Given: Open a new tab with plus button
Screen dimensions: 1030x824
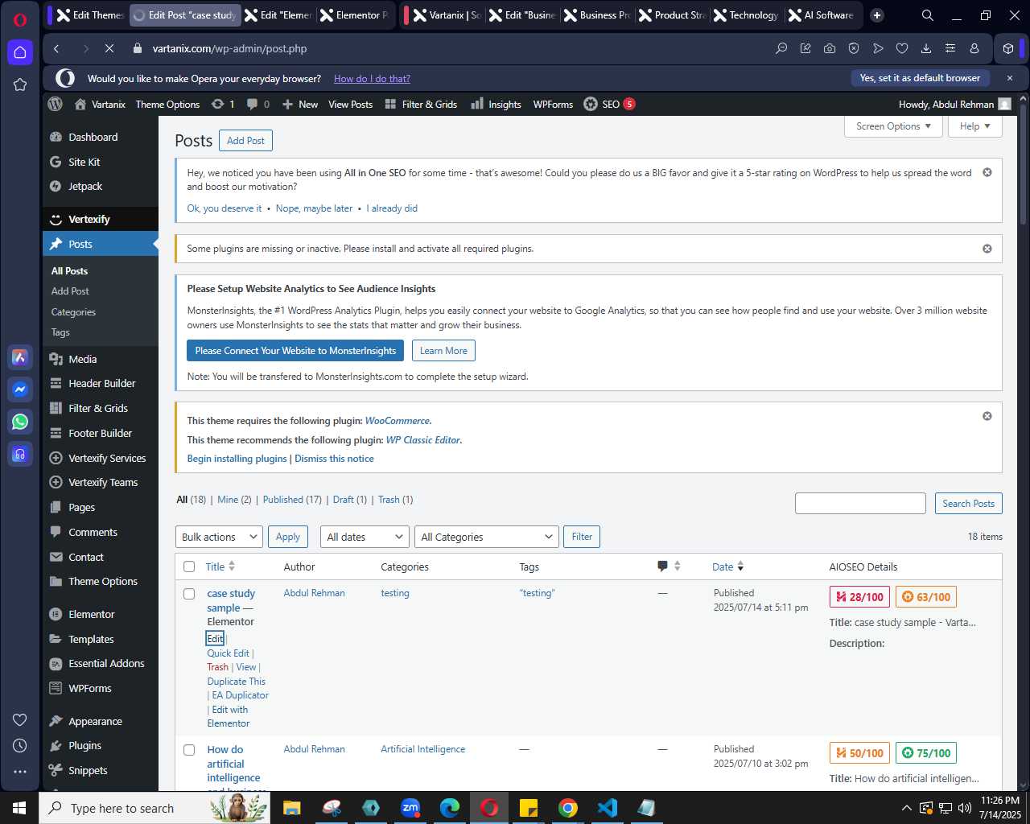Looking at the screenshot, I should coord(877,15).
